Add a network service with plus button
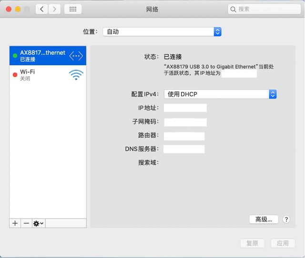This screenshot has height=258, width=305. tap(15, 223)
